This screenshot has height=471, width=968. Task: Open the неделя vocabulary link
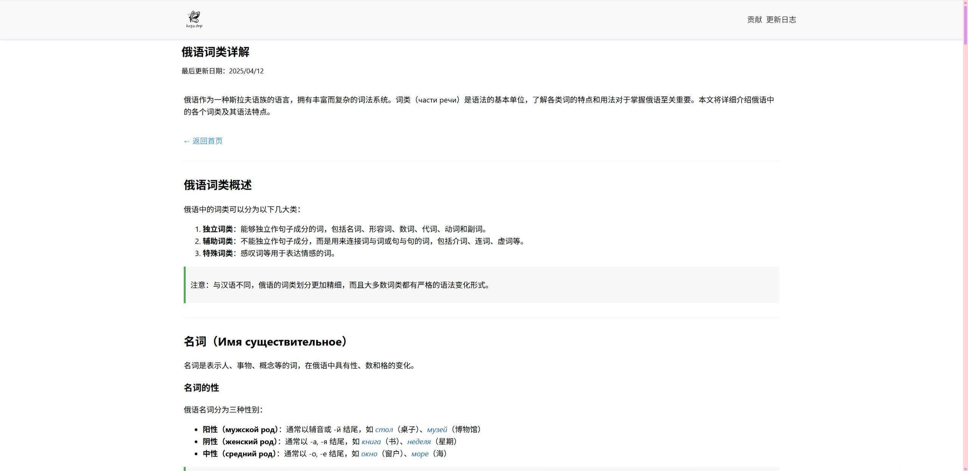tap(419, 442)
